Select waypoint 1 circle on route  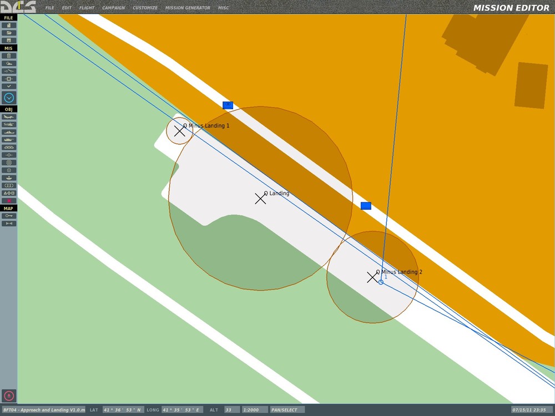click(381, 282)
